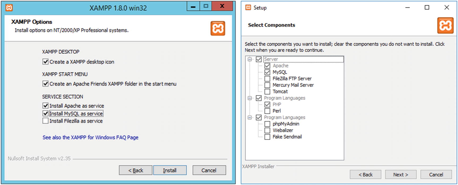
Task: Click small XAMPP icon in Setup title bar
Action: point(248,7)
